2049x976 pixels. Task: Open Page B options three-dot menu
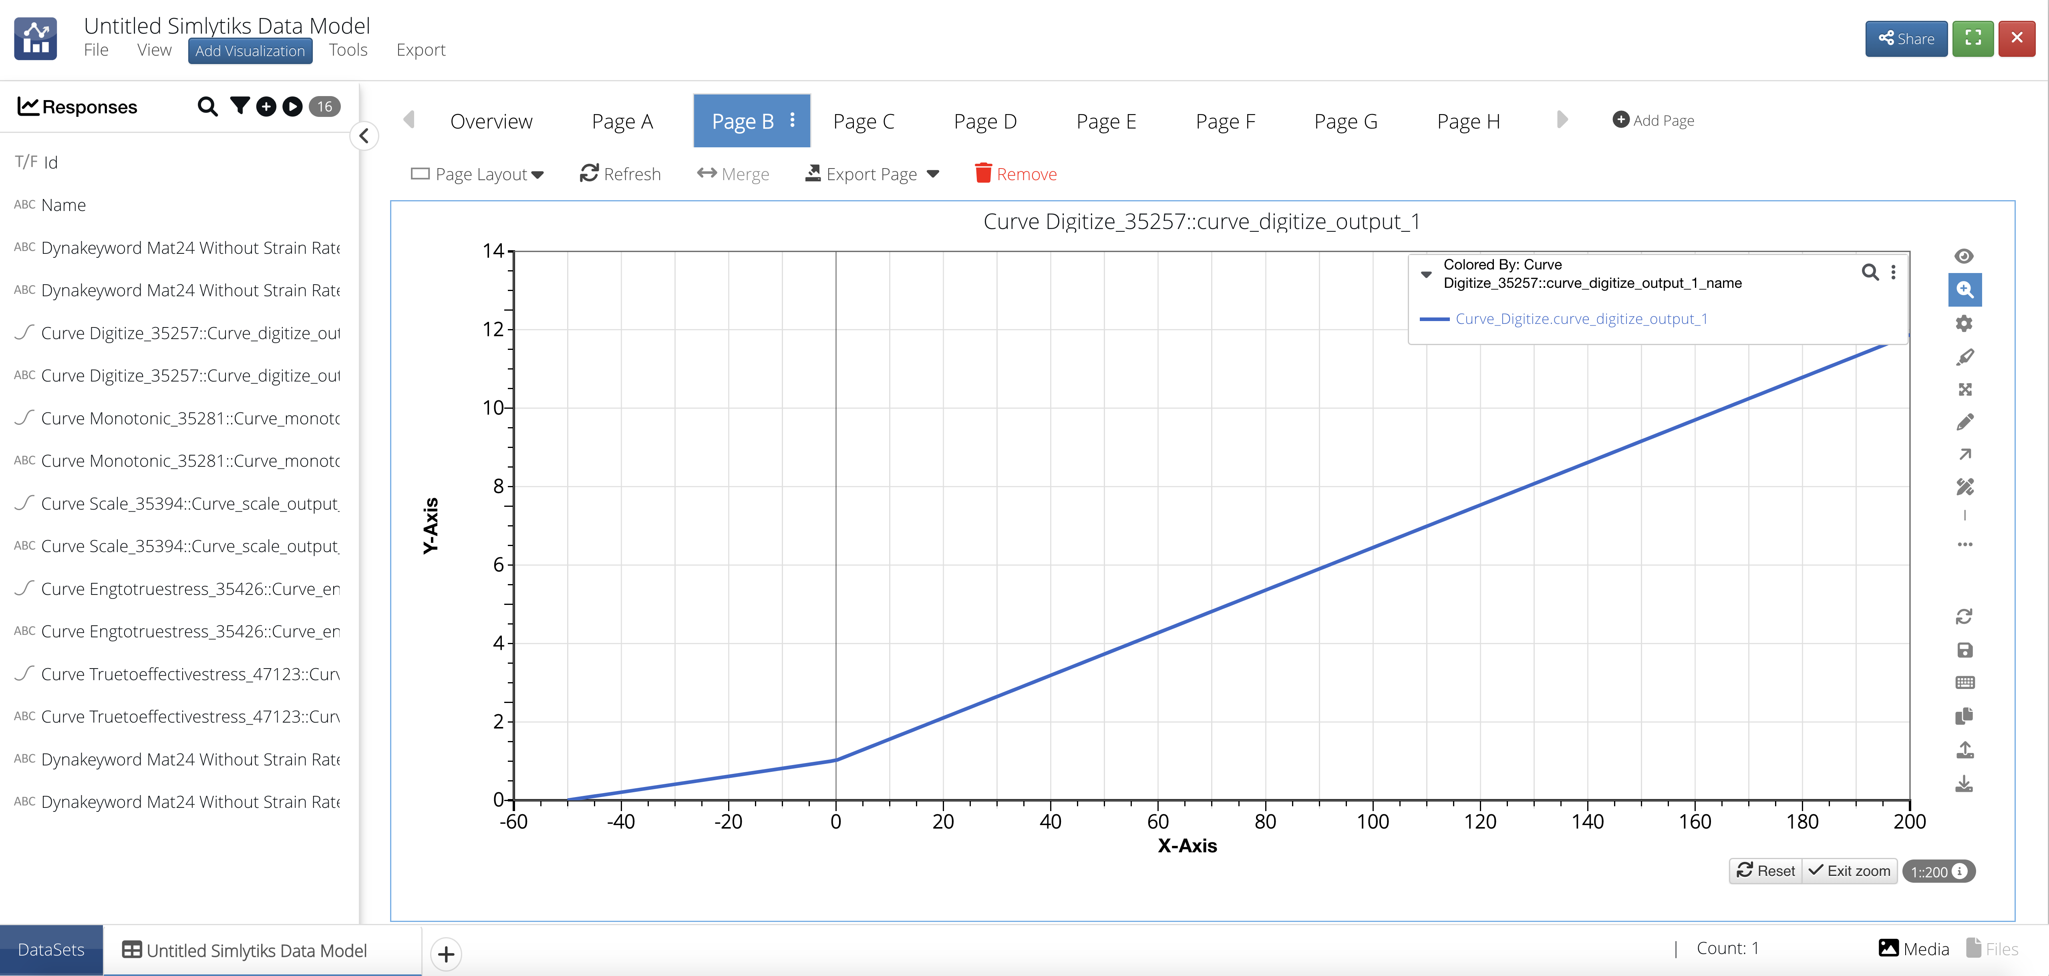click(792, 120)
